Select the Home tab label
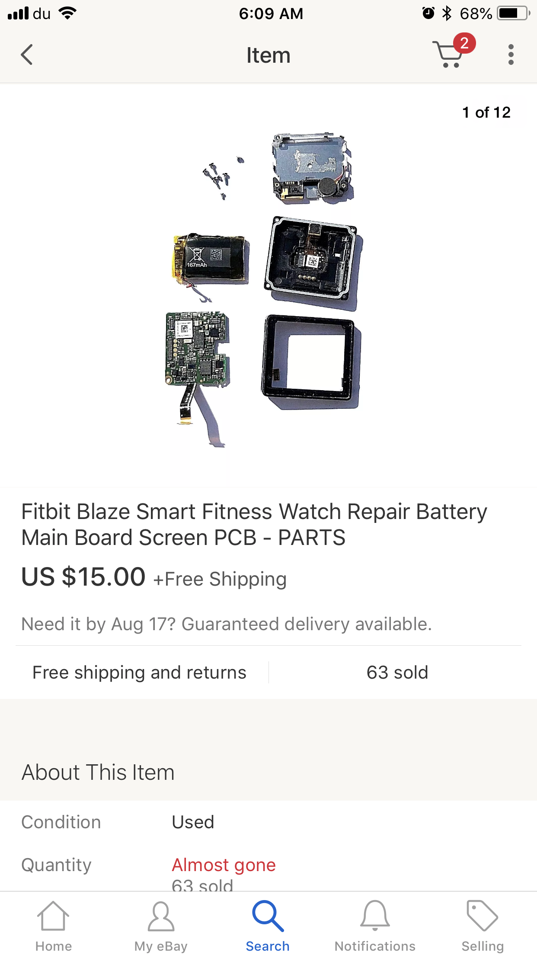Viewport: 537px width, 955px height. tap(54, 946)
